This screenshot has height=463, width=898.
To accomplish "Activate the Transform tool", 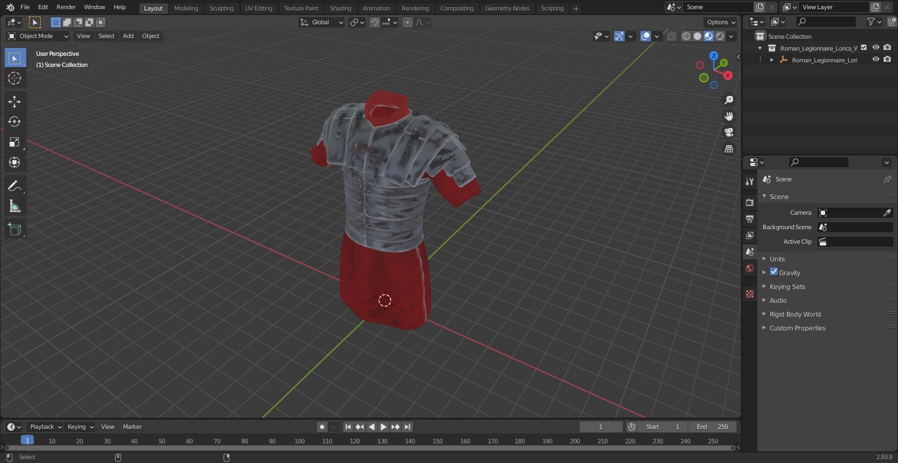I will click(x=14, y=162).
